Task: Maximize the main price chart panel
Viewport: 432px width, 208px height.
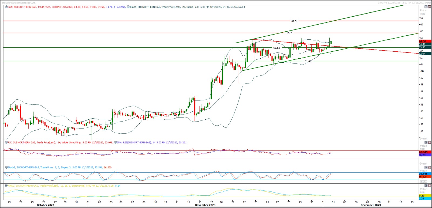Action: tap(426, 7)
